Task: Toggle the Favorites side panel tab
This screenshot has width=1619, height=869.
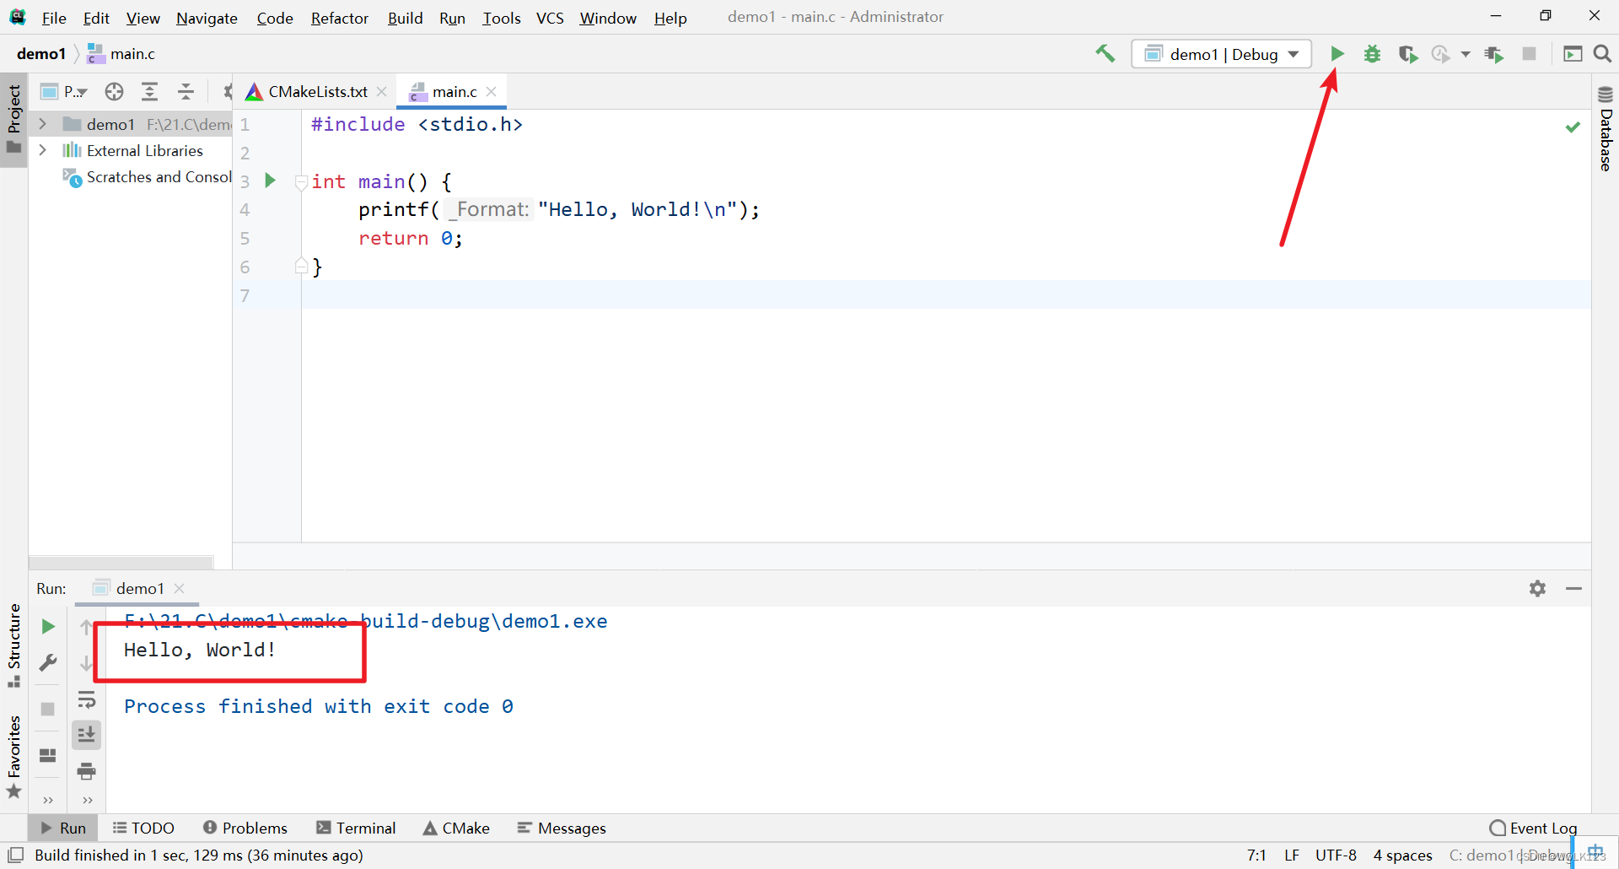Action: coord(13,756)
